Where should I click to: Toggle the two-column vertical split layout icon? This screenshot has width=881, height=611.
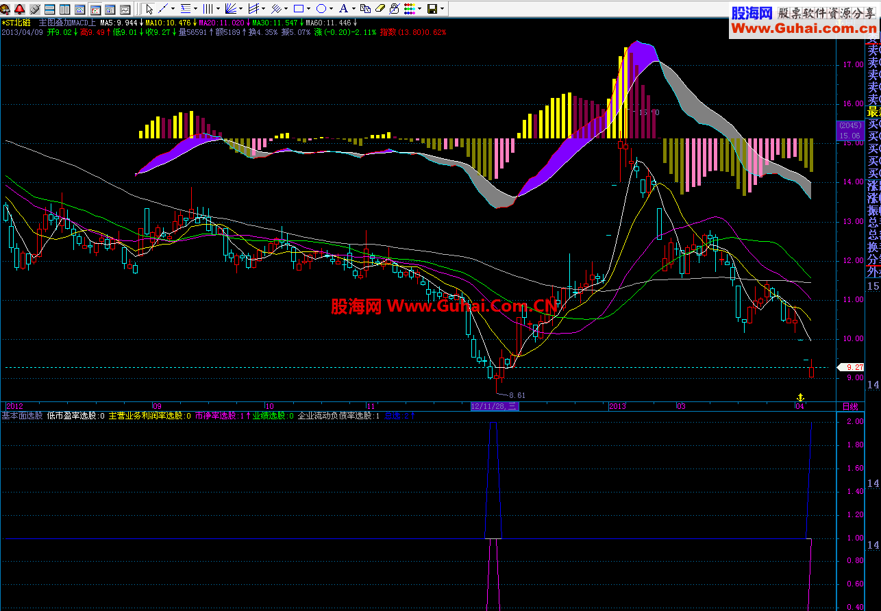coord(65,10)
